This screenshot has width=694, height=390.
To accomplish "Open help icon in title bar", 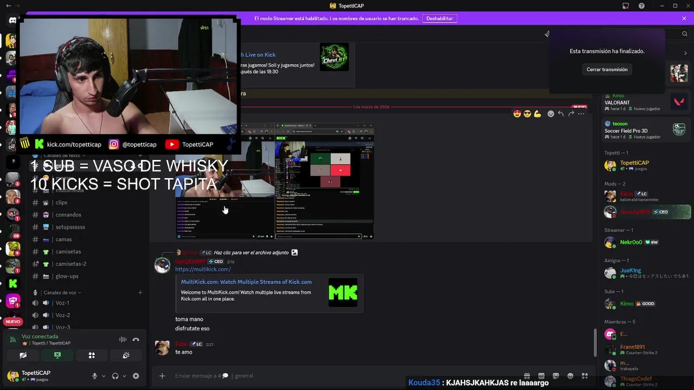I will coord(642,6).
